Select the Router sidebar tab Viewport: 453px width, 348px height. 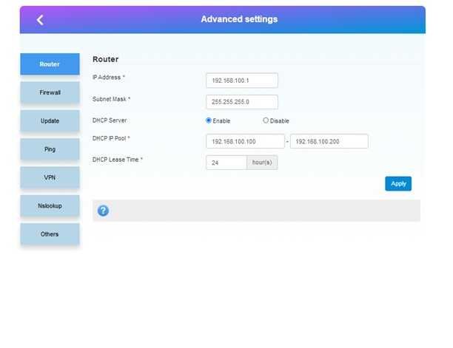(x=50, y=64)
